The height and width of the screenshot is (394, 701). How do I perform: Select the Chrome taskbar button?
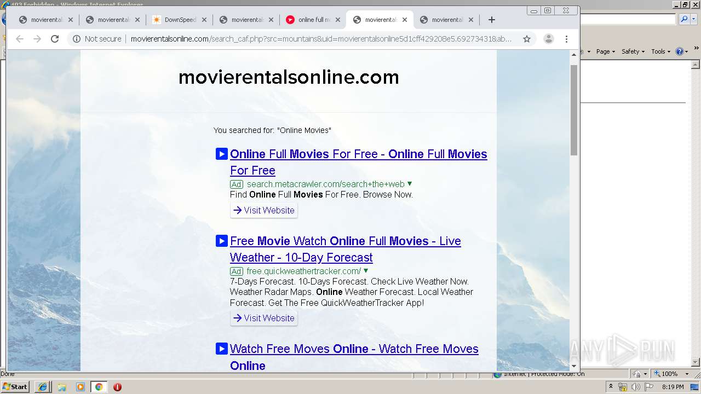pyautogui.click(x=99, y=387)
